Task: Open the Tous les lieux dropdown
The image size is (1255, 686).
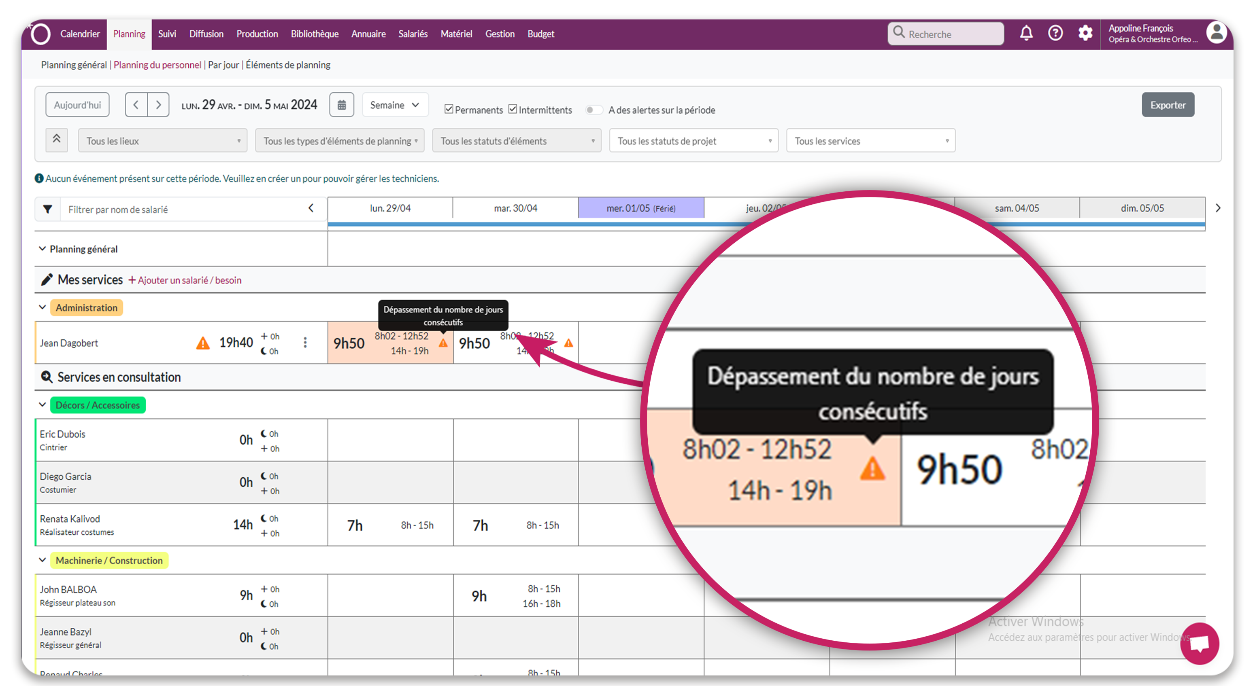Action: click(163, 141)
